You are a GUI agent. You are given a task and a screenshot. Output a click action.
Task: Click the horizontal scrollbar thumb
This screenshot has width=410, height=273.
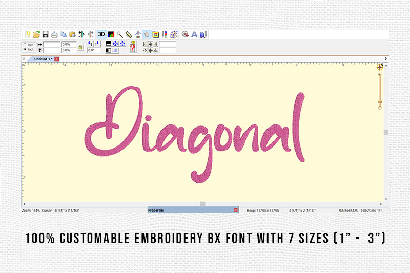pos(202,204)
